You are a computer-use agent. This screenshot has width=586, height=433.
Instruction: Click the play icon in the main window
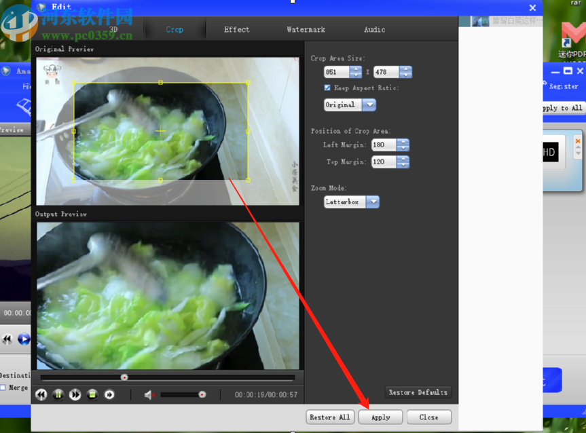point(24,339)
